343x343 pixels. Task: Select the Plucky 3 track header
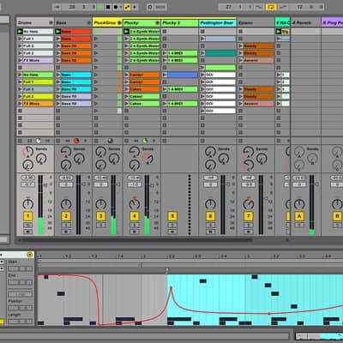pos(179,23)
